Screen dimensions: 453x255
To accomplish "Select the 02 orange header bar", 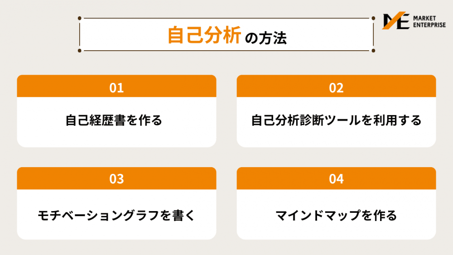I will (336, 86).
